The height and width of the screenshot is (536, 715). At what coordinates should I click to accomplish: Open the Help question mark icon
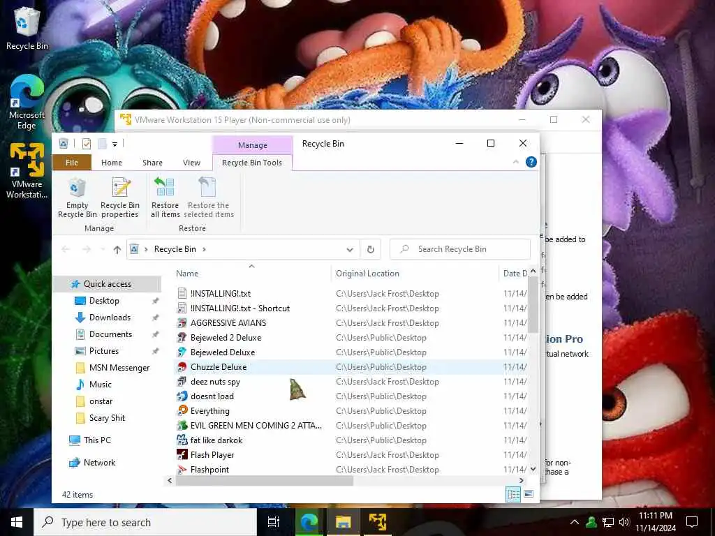(531, 162)
